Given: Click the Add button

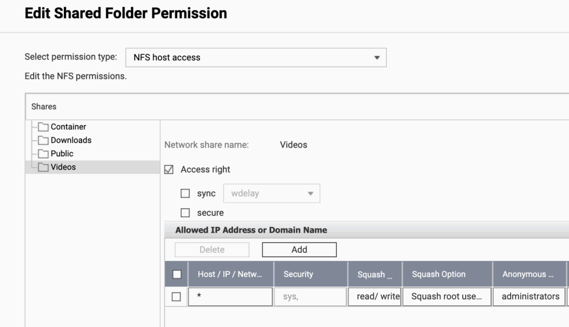Looking at the screenshot, I should [x=299, y=250].
